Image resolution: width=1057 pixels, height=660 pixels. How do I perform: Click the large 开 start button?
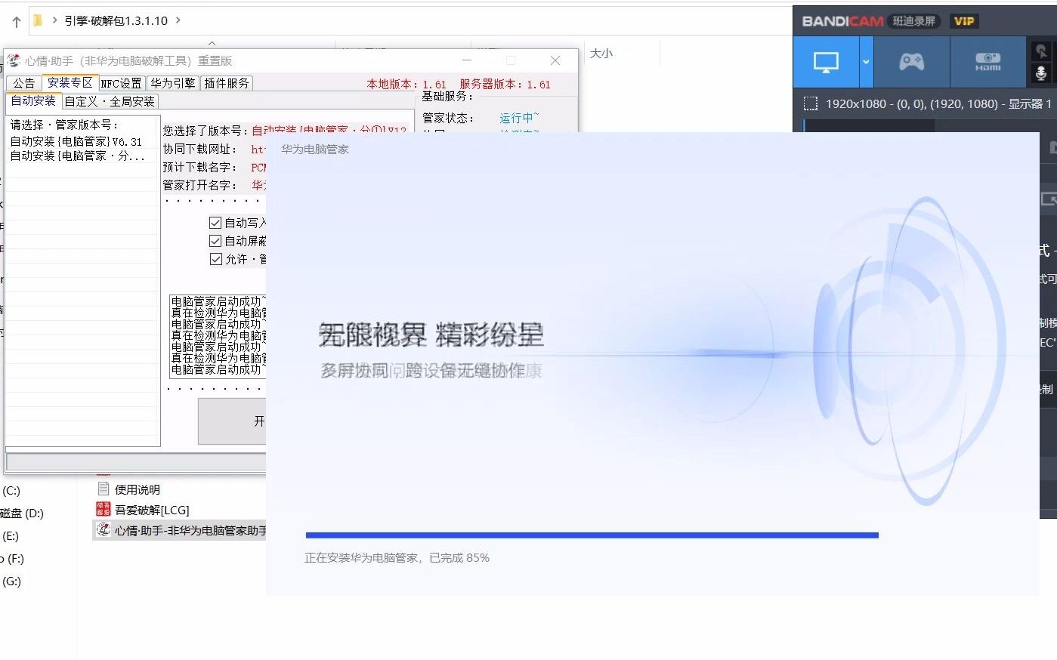[232, 421]
